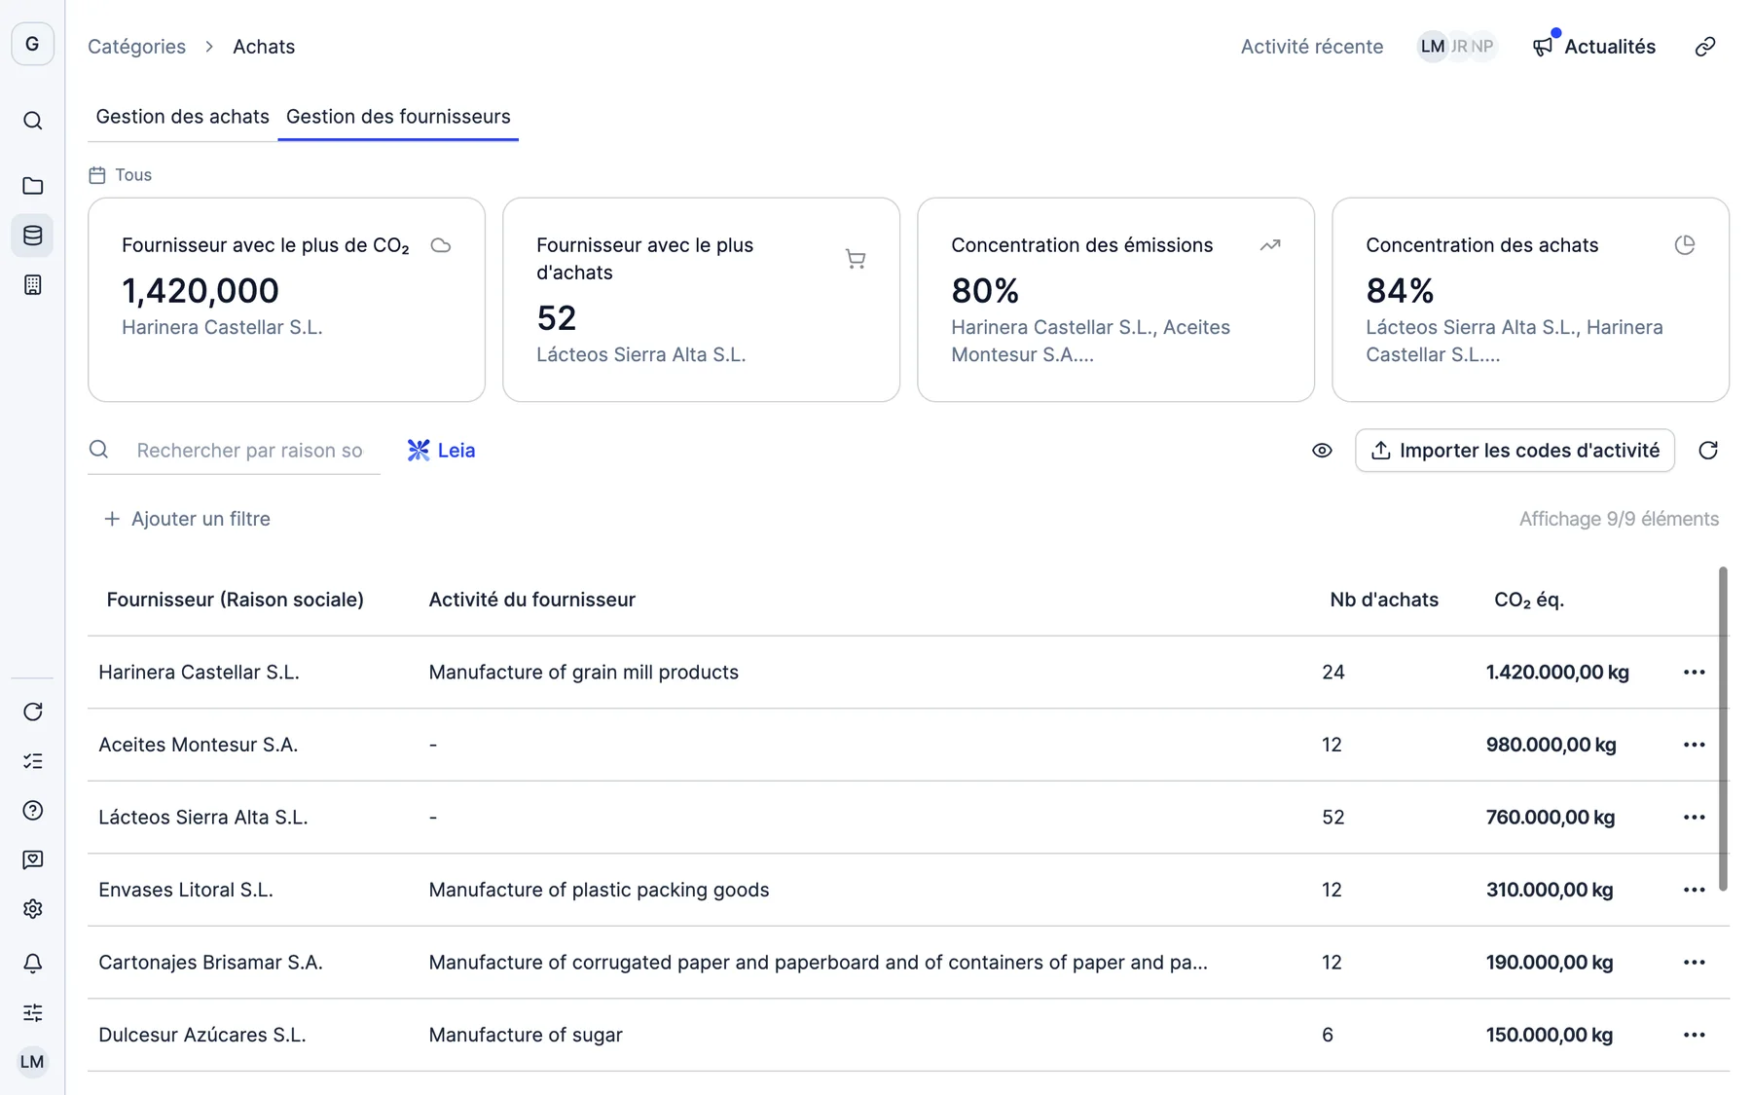The image size is (1752, 1095).
Task: Open the calculator icon in the sidebar
Action: point(32,285)
